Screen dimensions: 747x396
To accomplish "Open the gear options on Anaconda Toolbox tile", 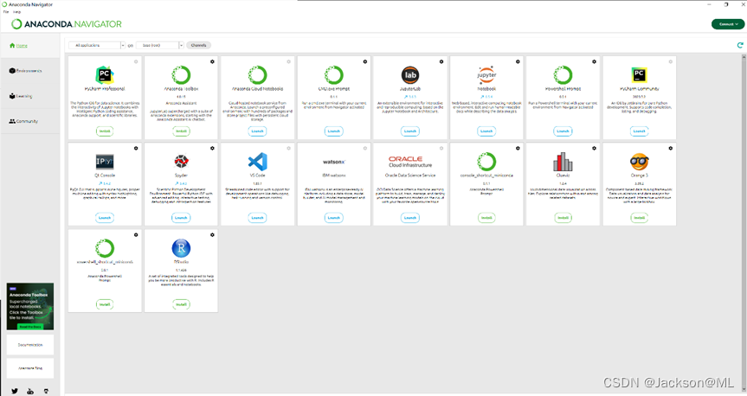I will [212, 62].
